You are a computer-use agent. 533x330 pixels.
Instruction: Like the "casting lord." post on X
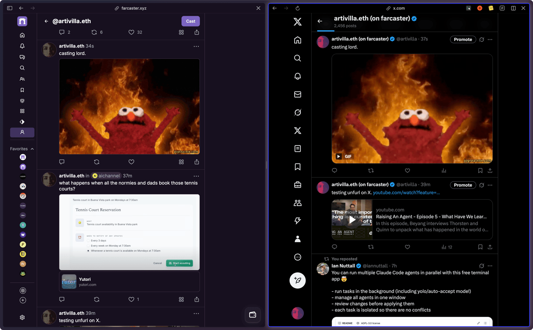(x=407, y=171)
